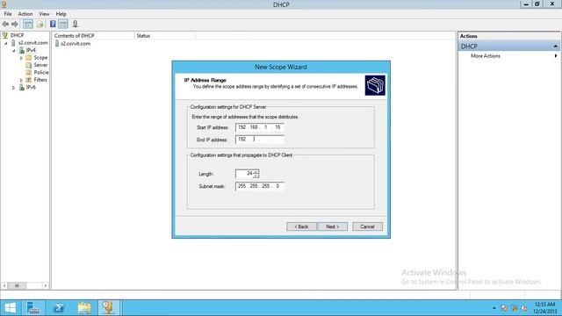Click the IPv4 node icon
Image resolution: width=562 pixels, height=316 pixels.
(x=21, y=50)
